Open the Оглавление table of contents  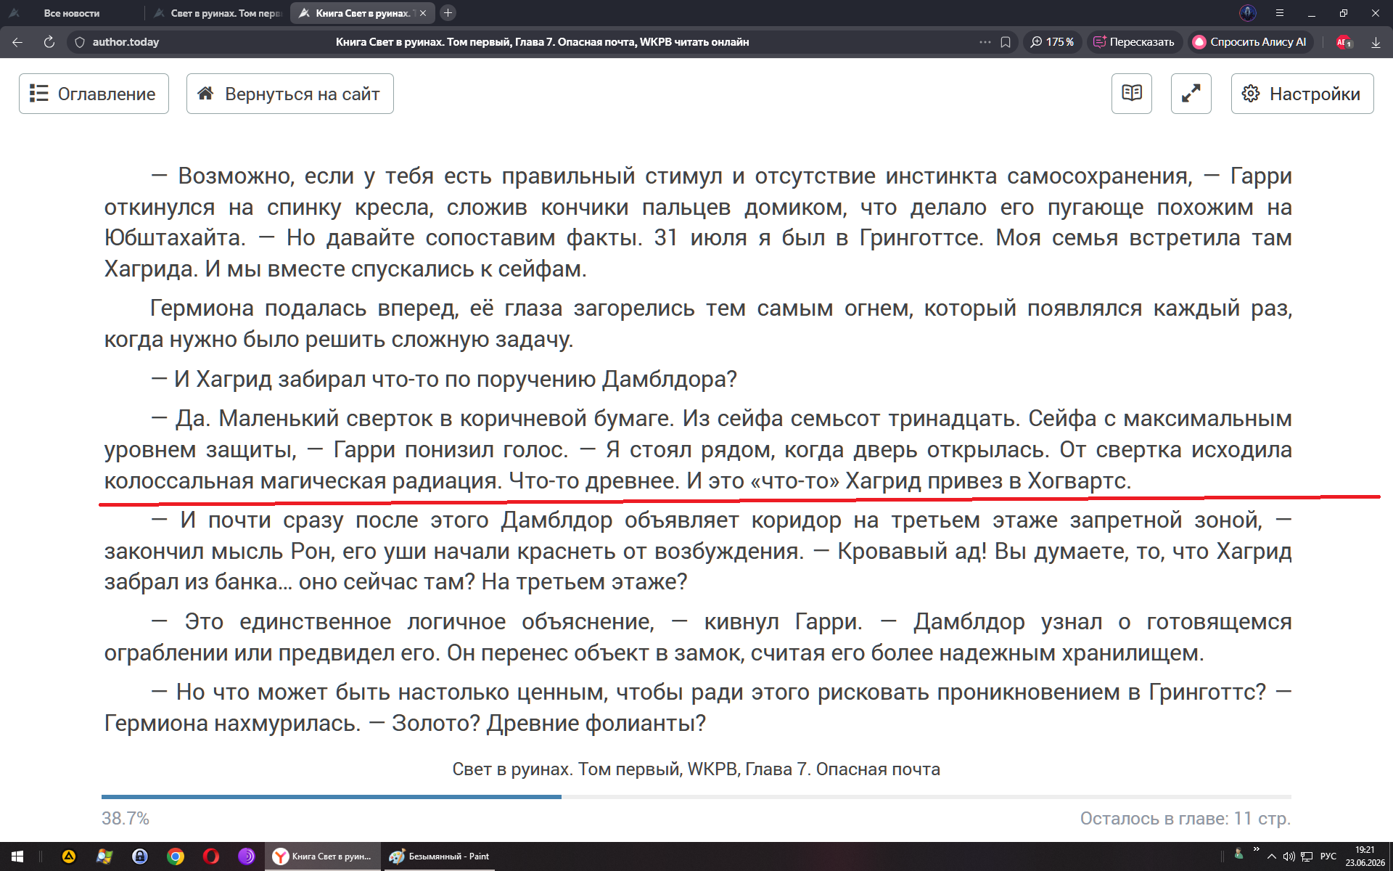coord(94,94)
